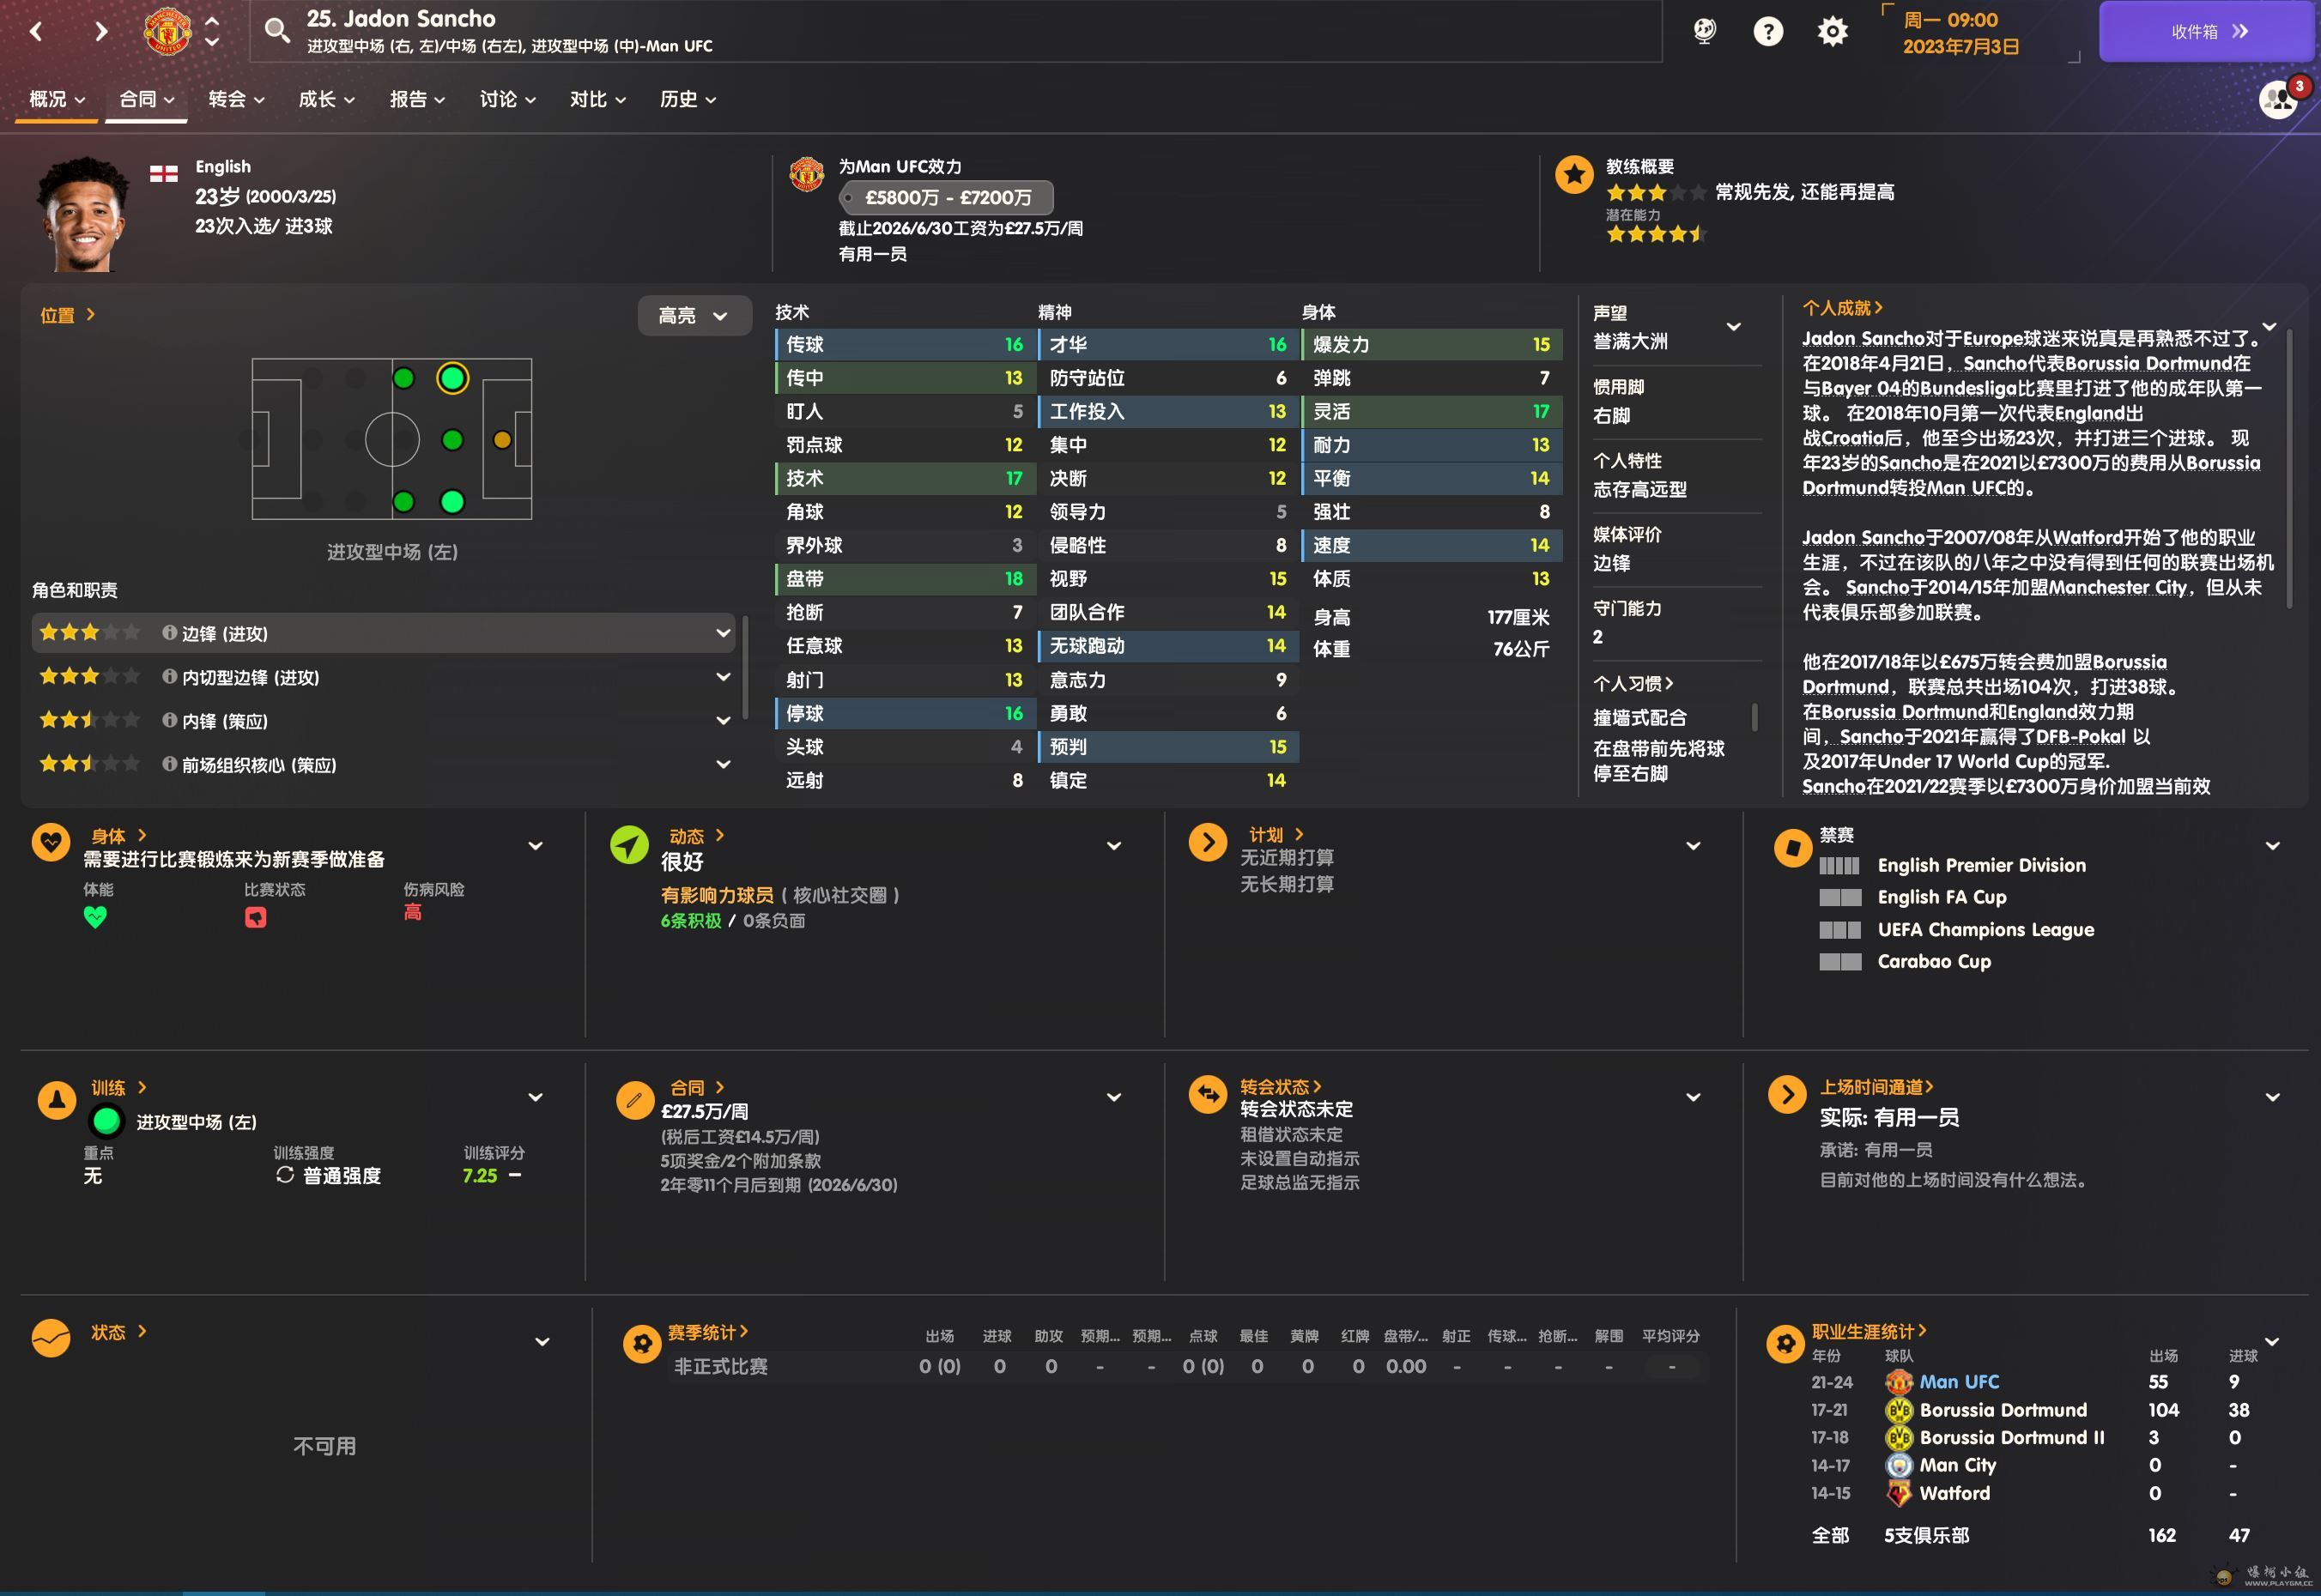Click the 收件箱 inbox button
Screen dimensions: 2321x1596
[2208, 31]
